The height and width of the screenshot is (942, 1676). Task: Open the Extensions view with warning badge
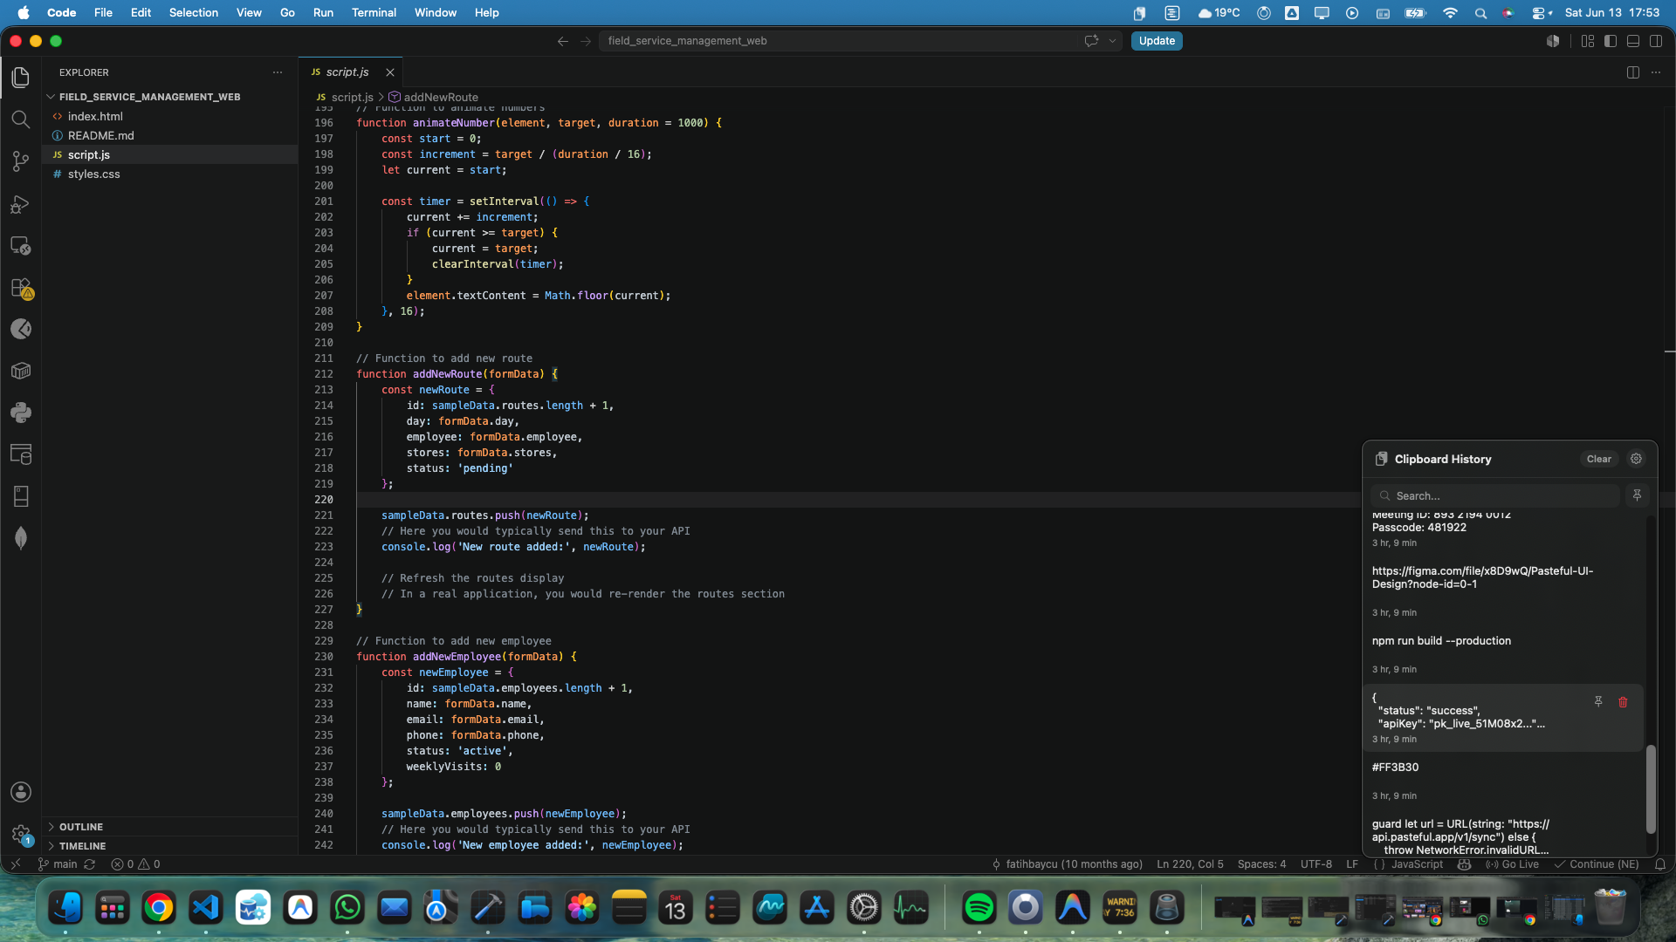[x=21, y=288]
